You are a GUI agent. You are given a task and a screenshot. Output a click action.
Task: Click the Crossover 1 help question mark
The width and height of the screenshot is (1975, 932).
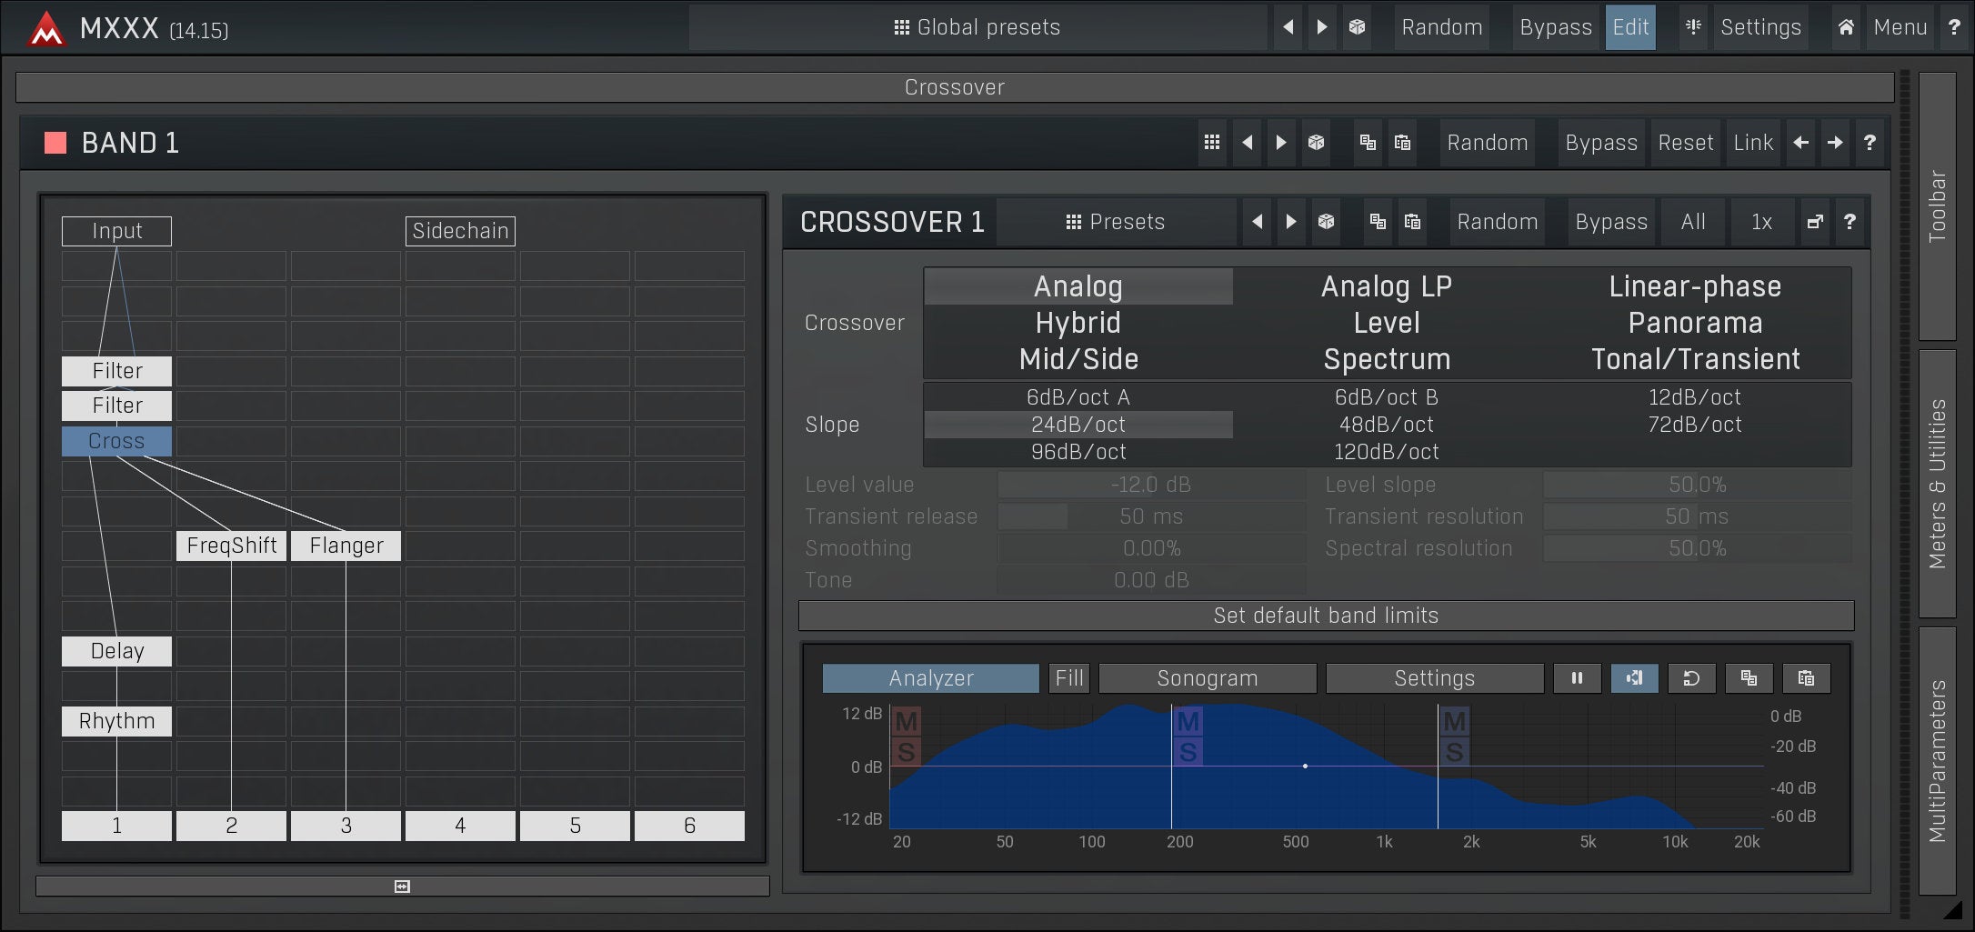click(x=1850, y=222)
